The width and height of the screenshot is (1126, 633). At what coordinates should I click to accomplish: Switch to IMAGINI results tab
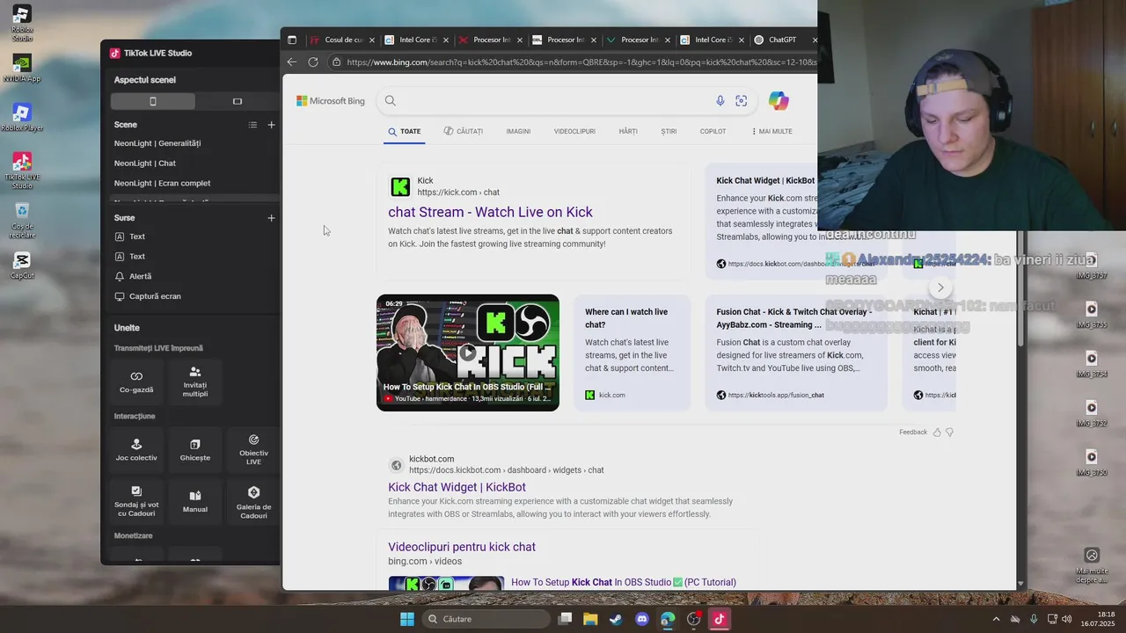(x=518, y=132)
